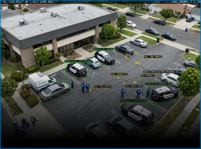Select the large yellow evidence placard near sedan
The image size is (201, 149).
(128, 57)
